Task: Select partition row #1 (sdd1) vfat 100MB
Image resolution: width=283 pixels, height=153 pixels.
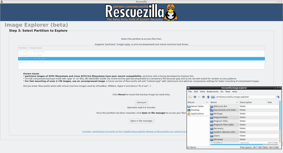Action: click(141, 52)
